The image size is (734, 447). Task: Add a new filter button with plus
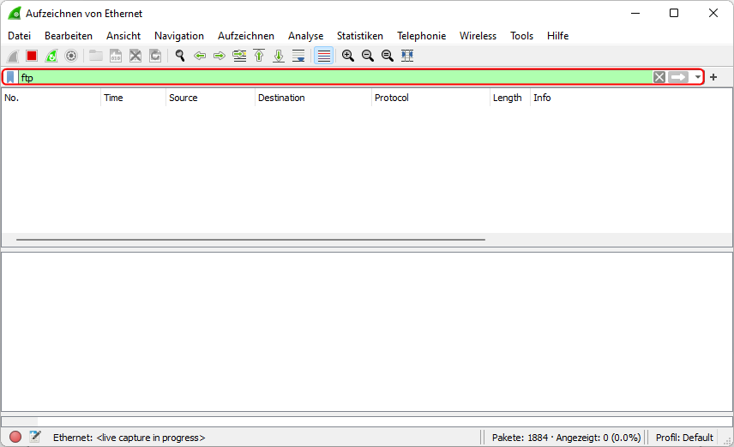[713, 77]
